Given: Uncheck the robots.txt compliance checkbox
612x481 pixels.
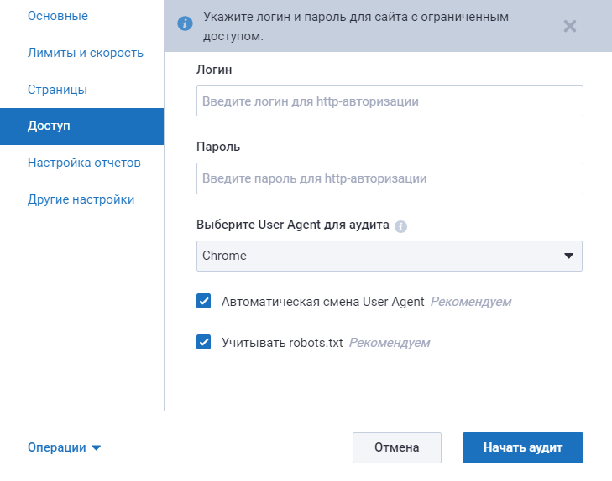Looking at the screenshot, I should click(x=203, y=342).
